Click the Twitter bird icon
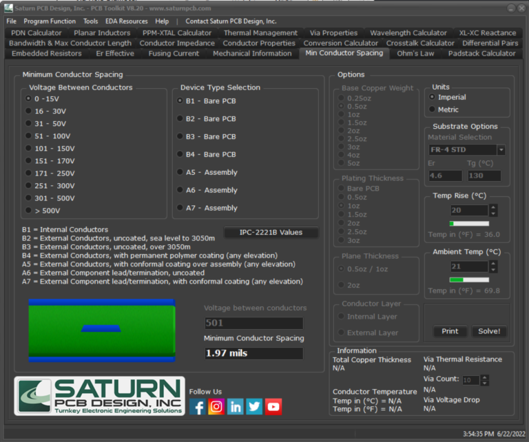Viewport: 529px width, 442px height. 254,406
